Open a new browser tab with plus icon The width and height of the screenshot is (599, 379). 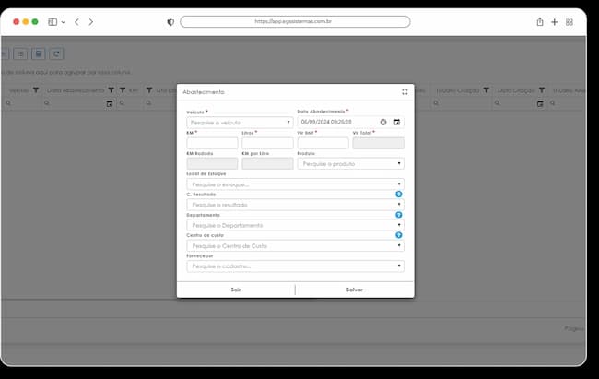(554, 22)
